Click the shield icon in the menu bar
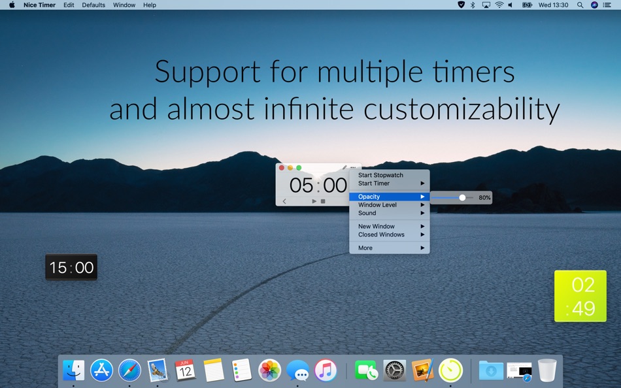Image resolution: width=621 pixels, height=388 pixels. pos(461,5)
